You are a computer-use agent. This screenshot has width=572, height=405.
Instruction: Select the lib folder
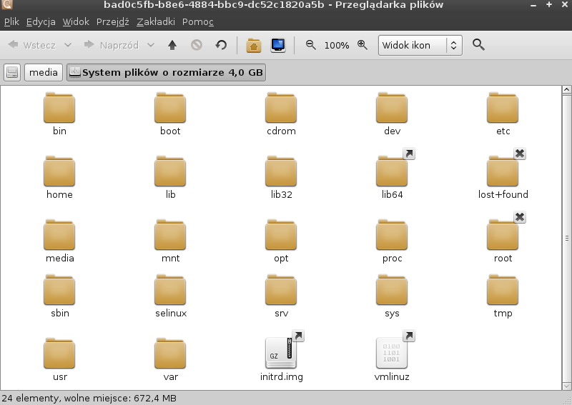(170, 177)
